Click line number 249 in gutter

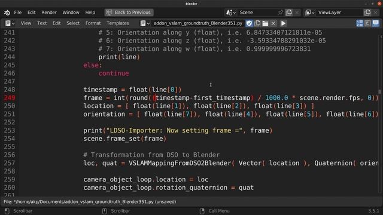10,98
